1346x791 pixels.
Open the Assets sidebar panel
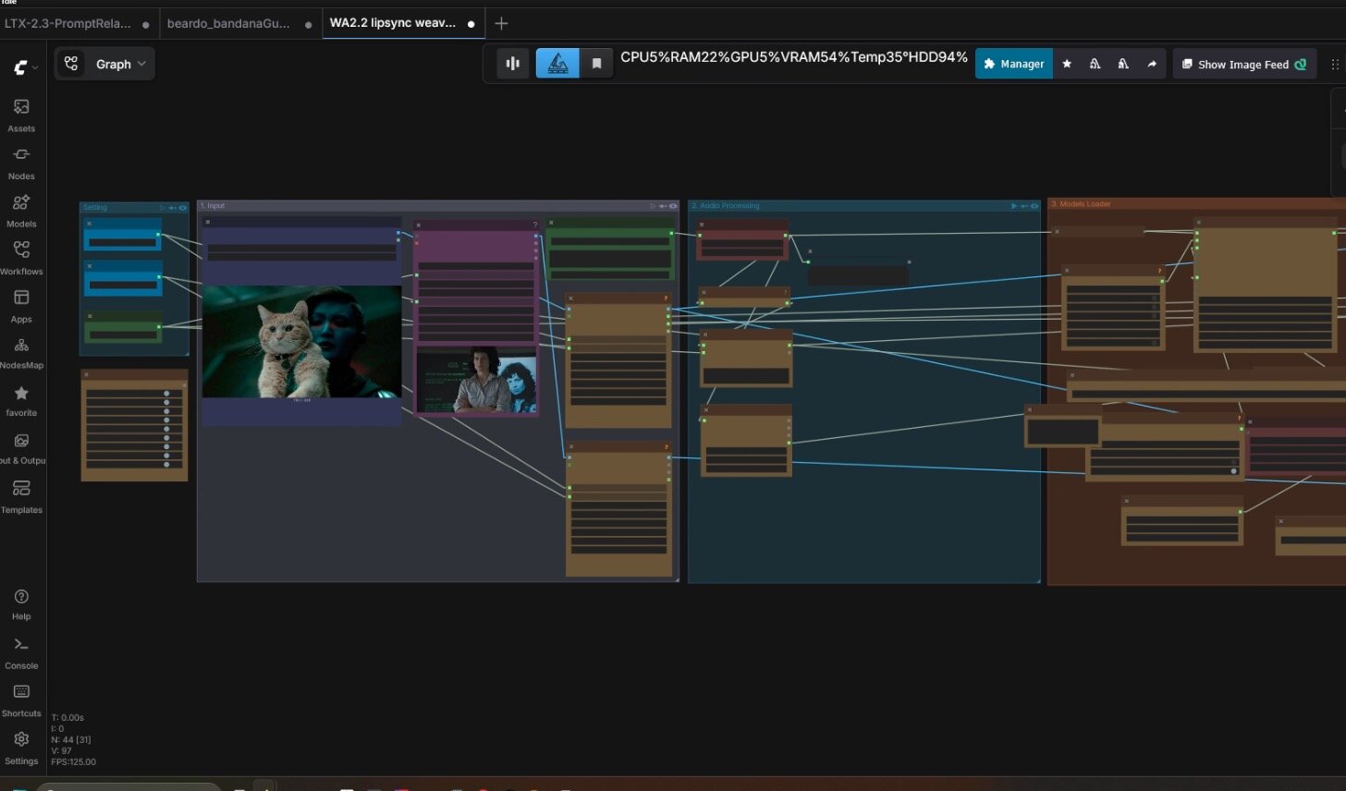[x=21, y=115]
